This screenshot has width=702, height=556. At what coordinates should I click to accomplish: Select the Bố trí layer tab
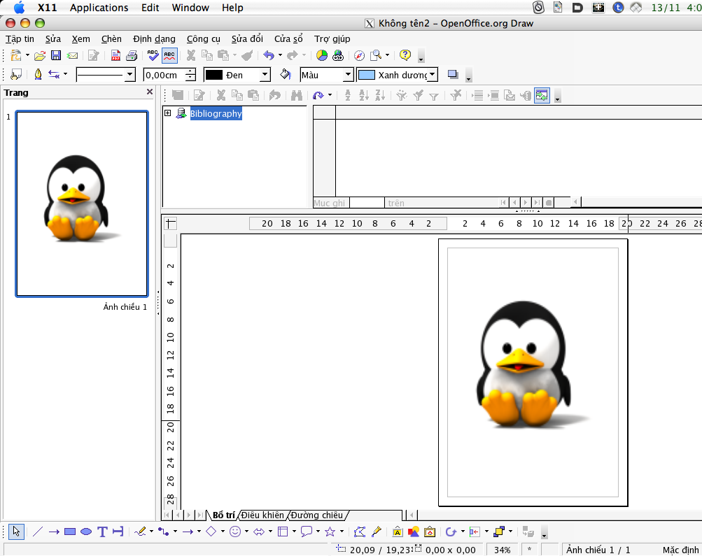click(x=223, y=515)
